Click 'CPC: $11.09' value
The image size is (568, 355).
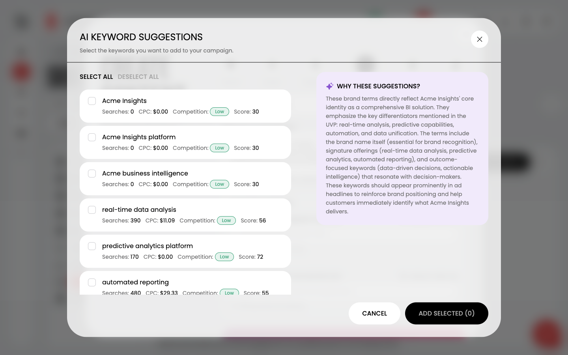point(160,220)
